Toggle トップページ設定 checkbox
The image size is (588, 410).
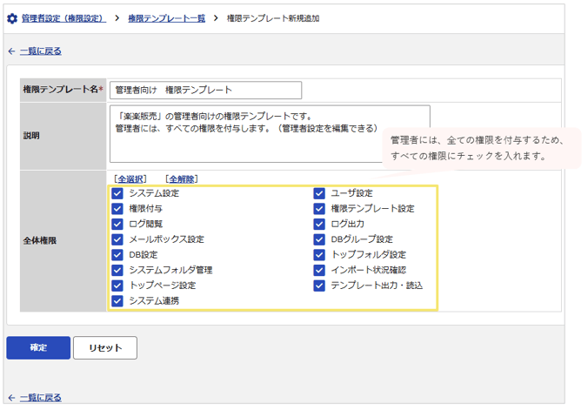pos(117,286)
